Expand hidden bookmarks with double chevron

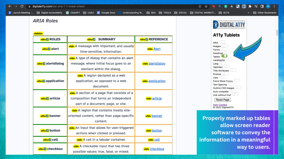pos(248,13)
